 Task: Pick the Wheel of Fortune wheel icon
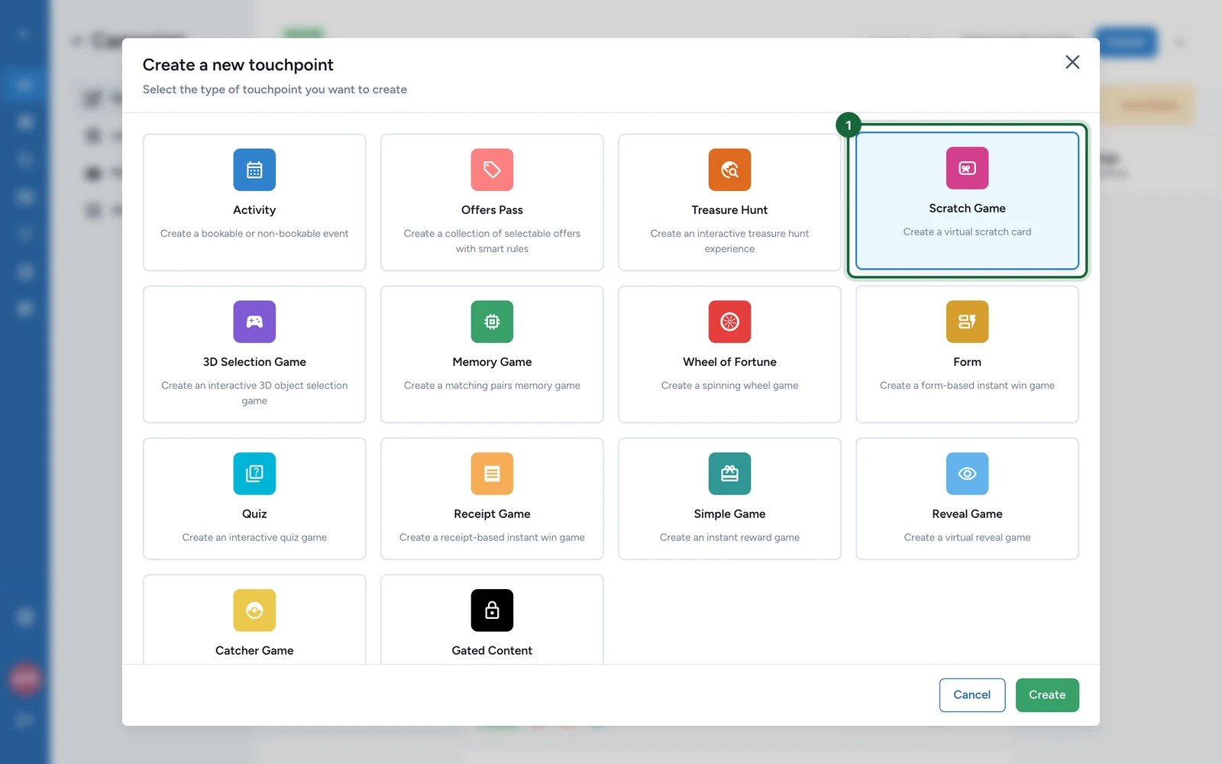729,322
